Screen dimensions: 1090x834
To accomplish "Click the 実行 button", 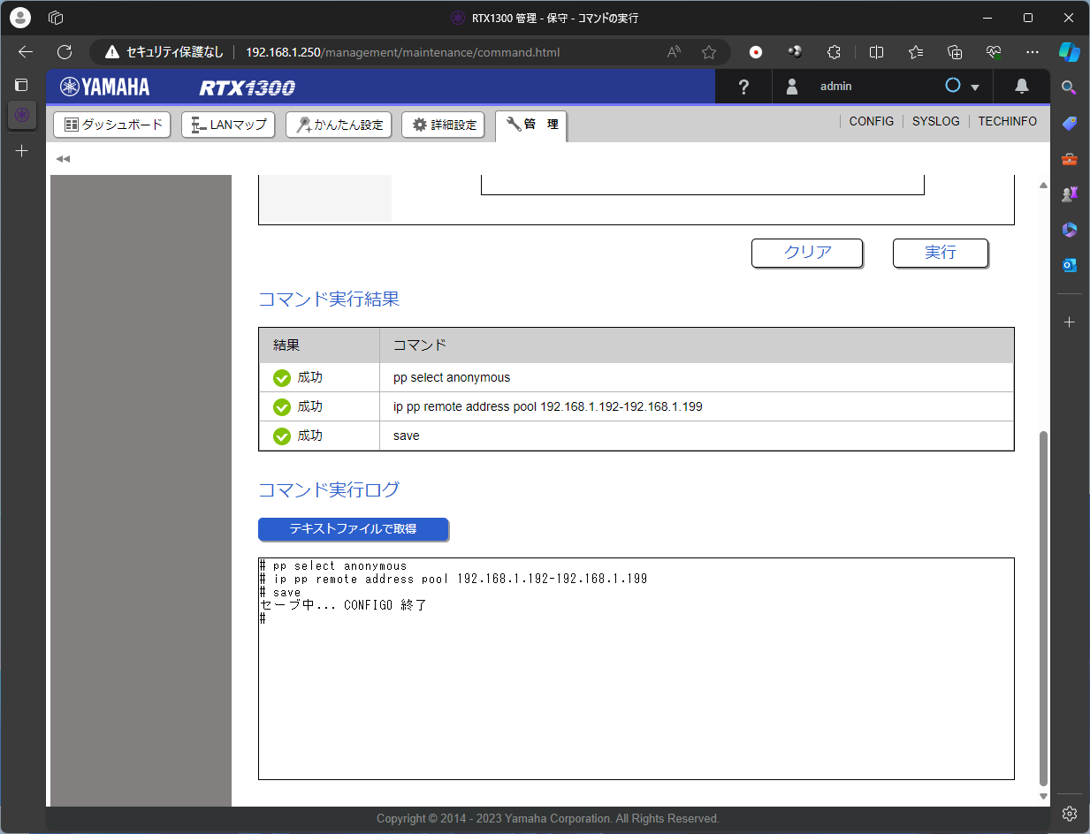I will click(941, 253).
